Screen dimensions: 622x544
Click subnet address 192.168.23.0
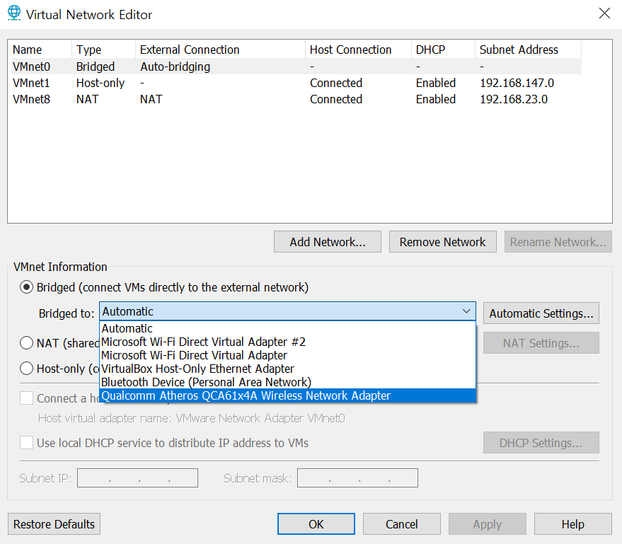[x=514, y=99]
